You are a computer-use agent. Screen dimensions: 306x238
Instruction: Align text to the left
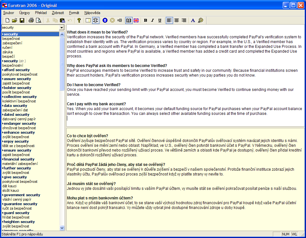pos(169,20)
